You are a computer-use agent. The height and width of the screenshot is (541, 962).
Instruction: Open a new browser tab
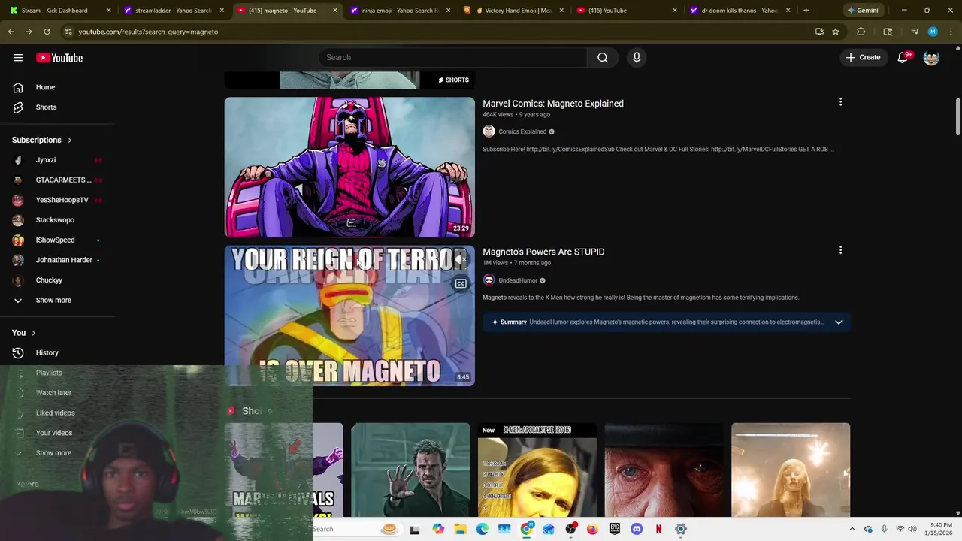[806, 11]
